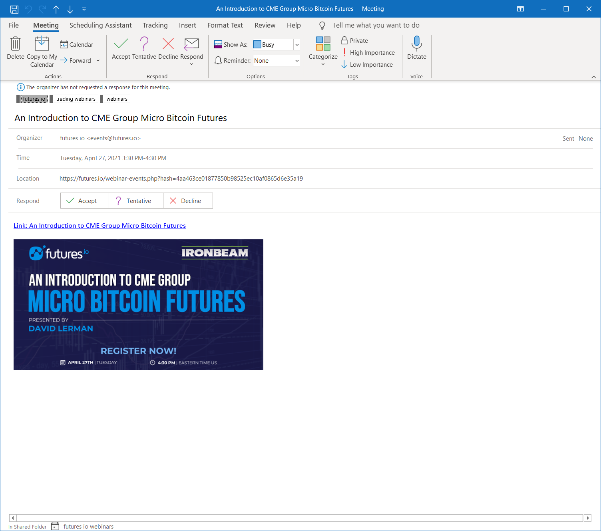Accept meeting via ribbon checkmark
Screen dimensions: 601x531
(x=121, y=48)
